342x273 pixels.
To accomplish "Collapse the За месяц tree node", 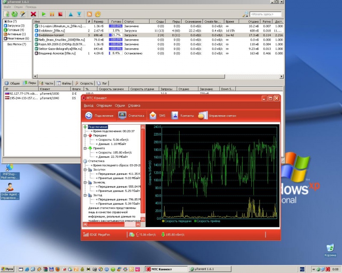I will point(85,182).
